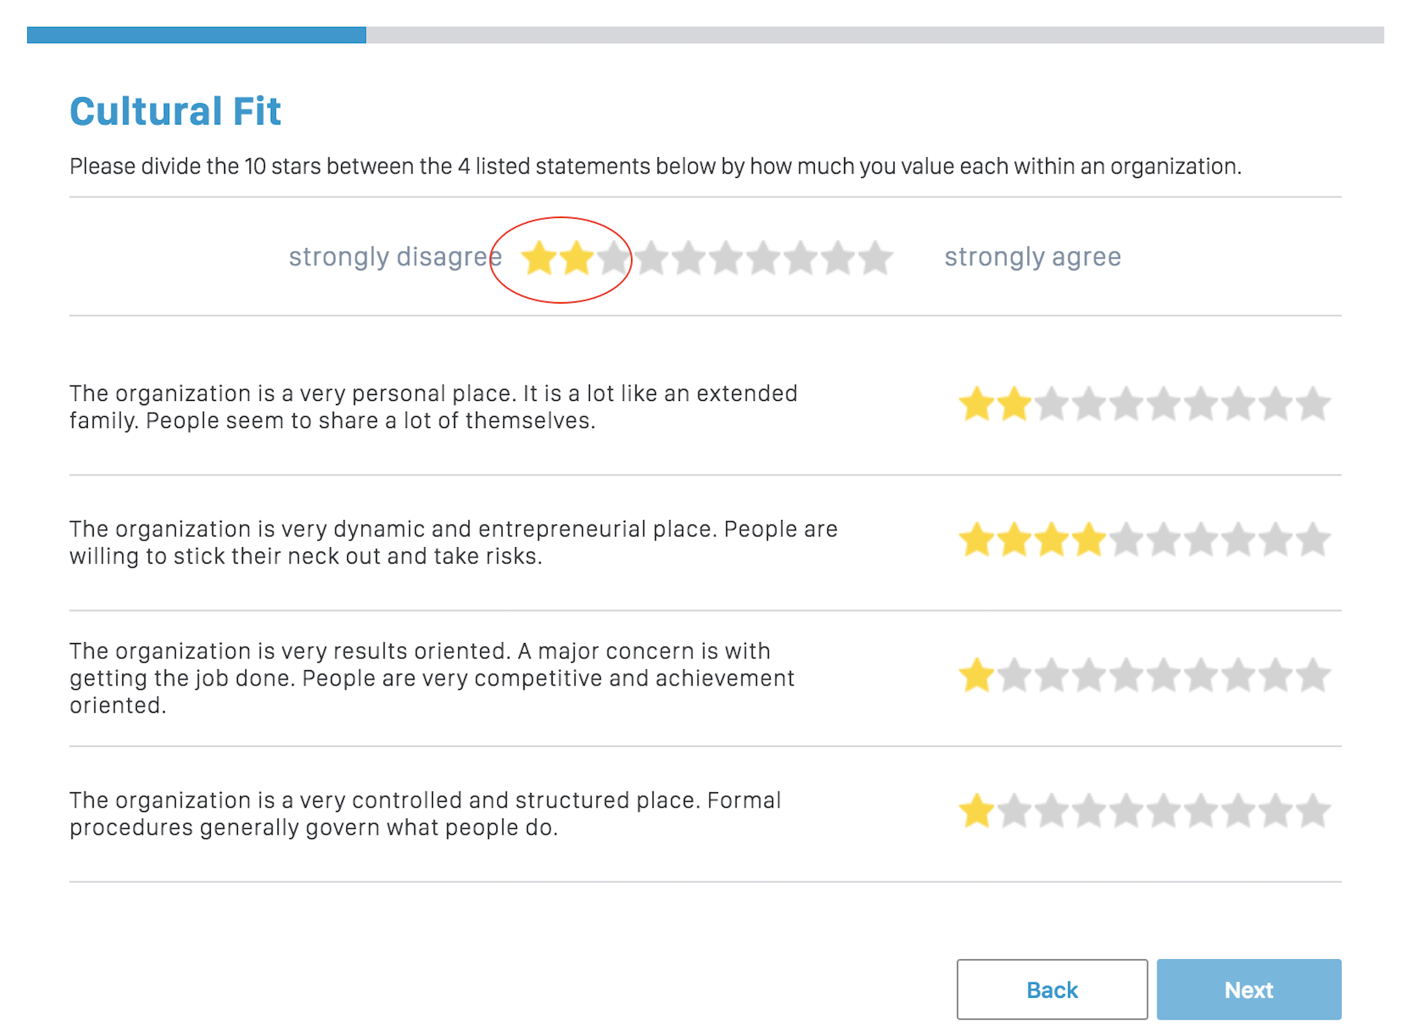Click the 'strongly agree' scale label
Screen dimensions: 1410x1030
click(x=1032, y=257)
